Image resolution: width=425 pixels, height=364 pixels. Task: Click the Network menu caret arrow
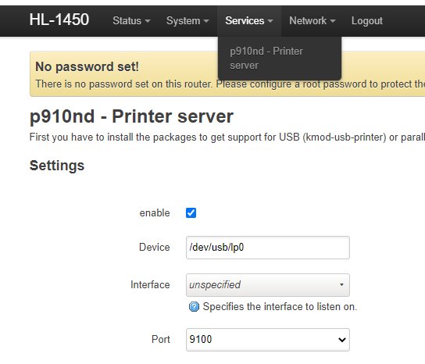coord(333,21)
